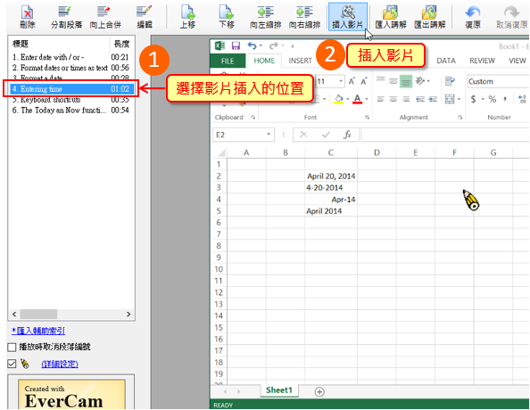Open the Clipboard dialog launcher
This screenshot has width=530, height=410.
(253, 117)
